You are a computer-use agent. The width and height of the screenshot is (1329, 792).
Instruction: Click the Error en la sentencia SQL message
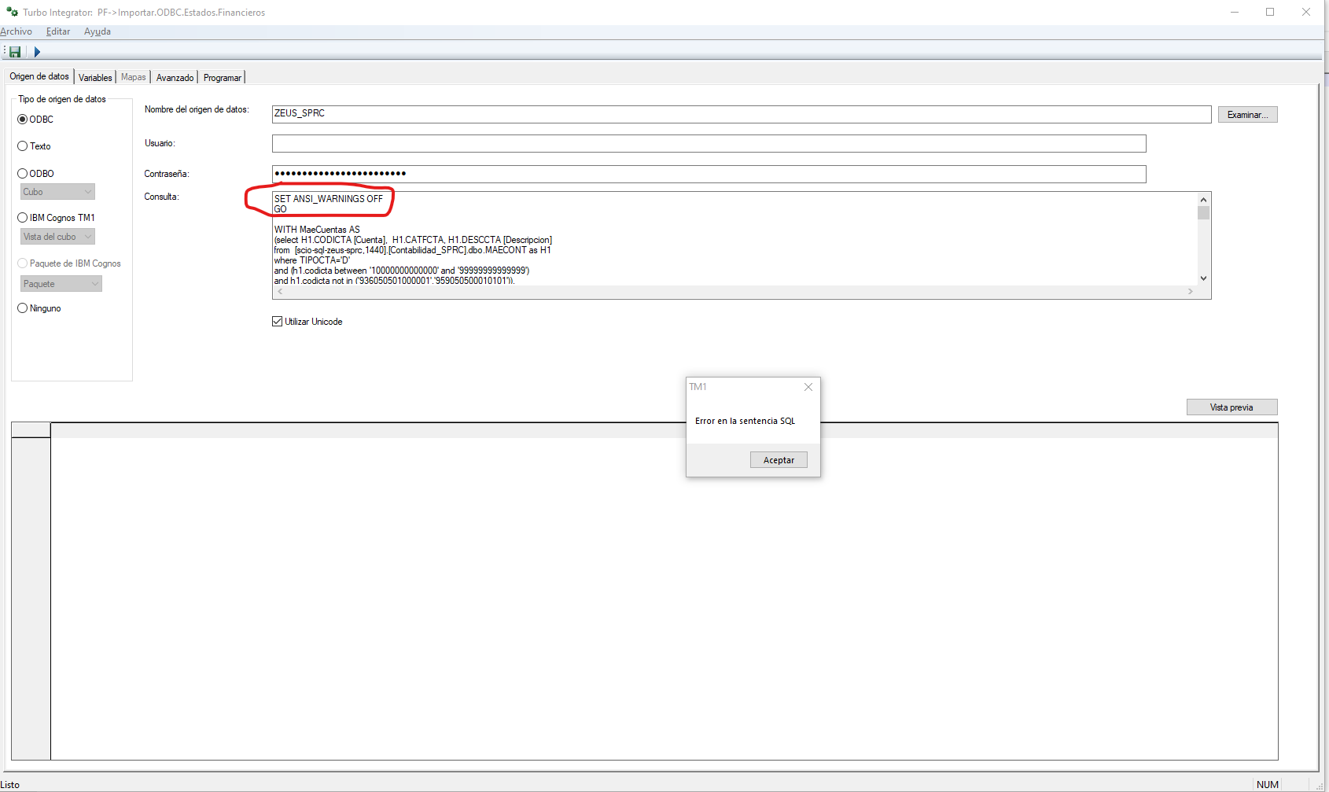[x=745, y=421]
